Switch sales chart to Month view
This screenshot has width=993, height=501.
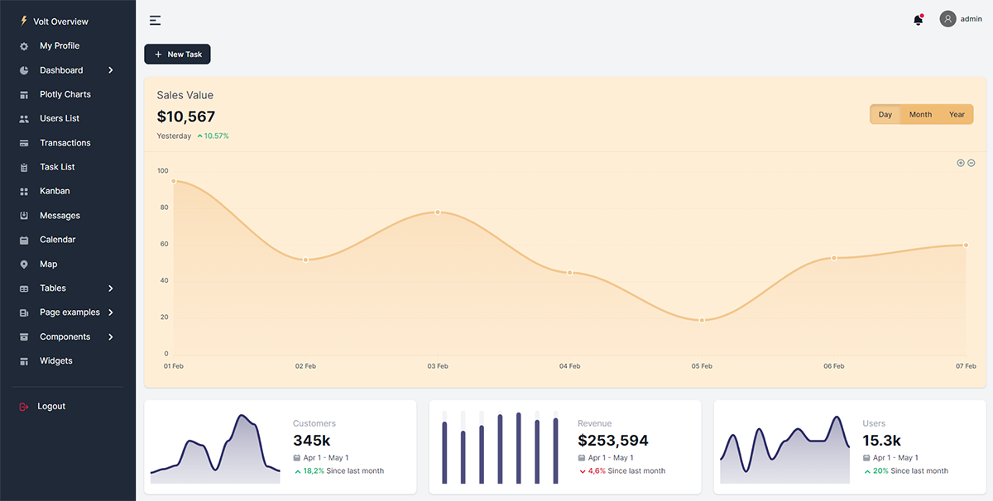(920, 115)
